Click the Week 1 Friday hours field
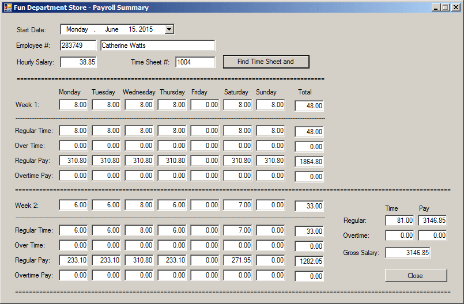This screenshot has width=464, height=304. [x=205, y=105]
